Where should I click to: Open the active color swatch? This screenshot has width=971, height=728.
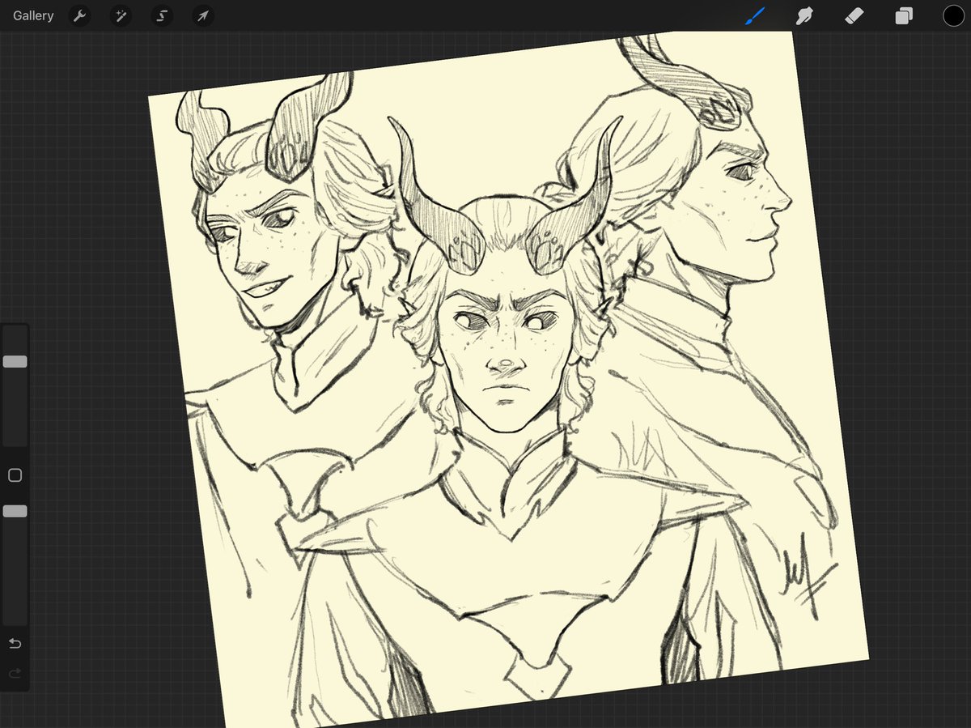pos(954,15)
